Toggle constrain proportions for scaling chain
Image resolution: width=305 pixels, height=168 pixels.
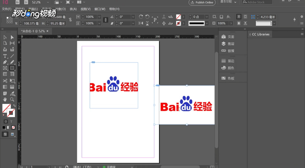(106, 20)
